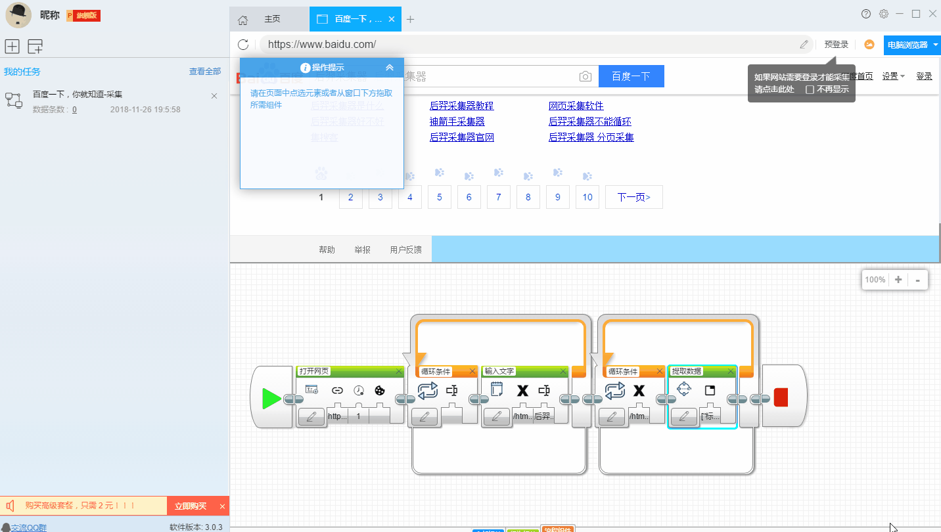
Task: Click the 100% zoom level indicator
Action: click(875, 279)
